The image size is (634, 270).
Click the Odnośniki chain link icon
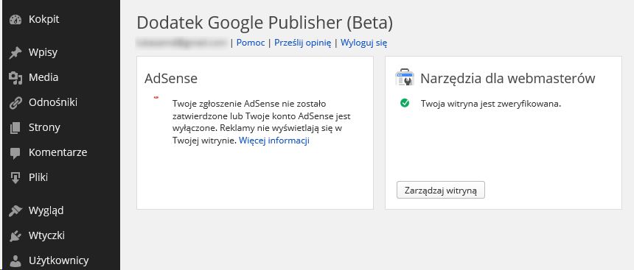click(15, 103)
